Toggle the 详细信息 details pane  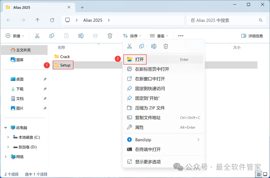(252, 36)
